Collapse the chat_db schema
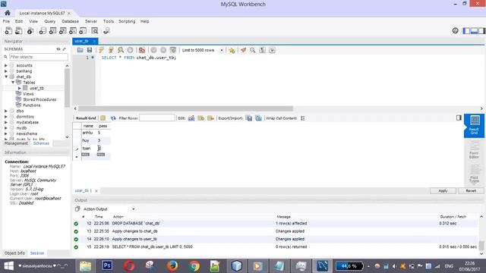486x273 pixels. click(x=6, y=77)
